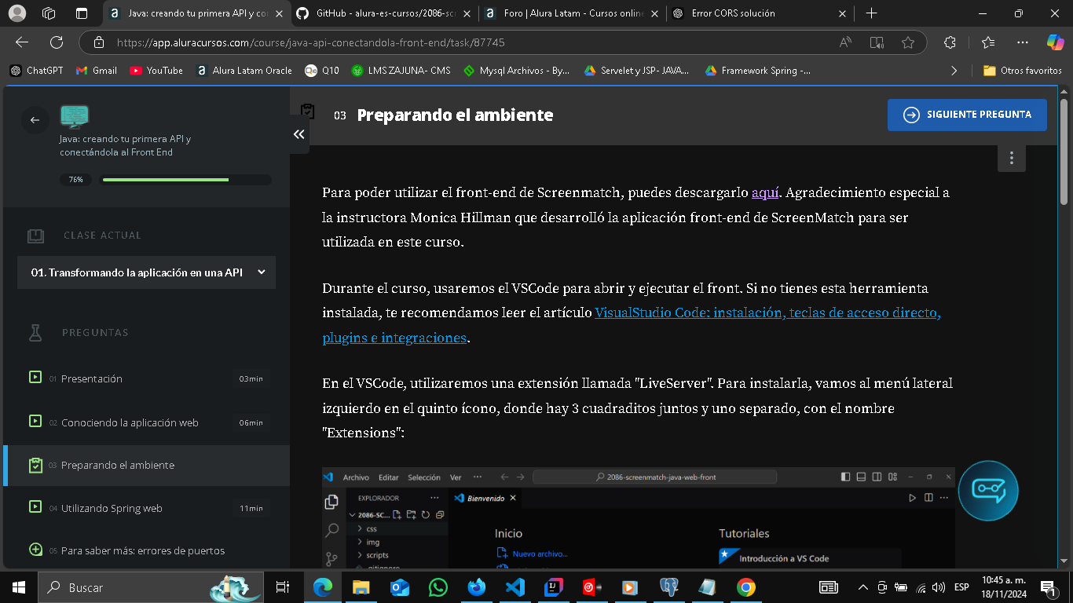Open lesson 02 Conociendo la aplicación web
The image size is (1073, 603).
pos(146,422)
